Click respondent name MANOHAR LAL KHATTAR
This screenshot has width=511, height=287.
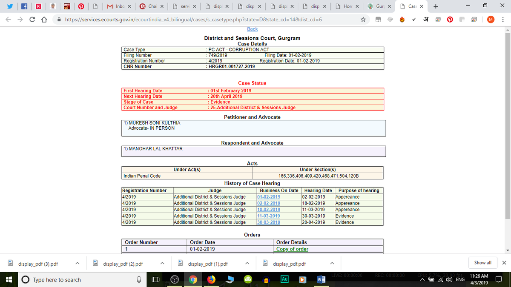155,149
